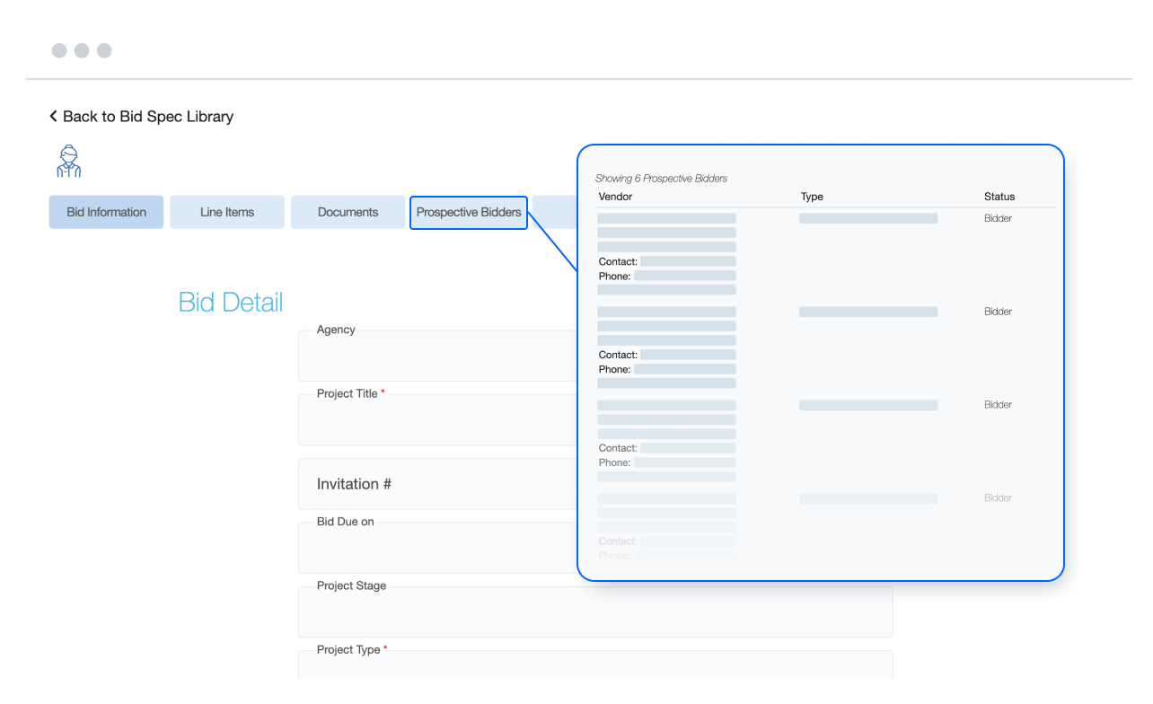The image size is (1153, 704).
Task: Sort by the Status column header
Action: (x=999, y=196)
